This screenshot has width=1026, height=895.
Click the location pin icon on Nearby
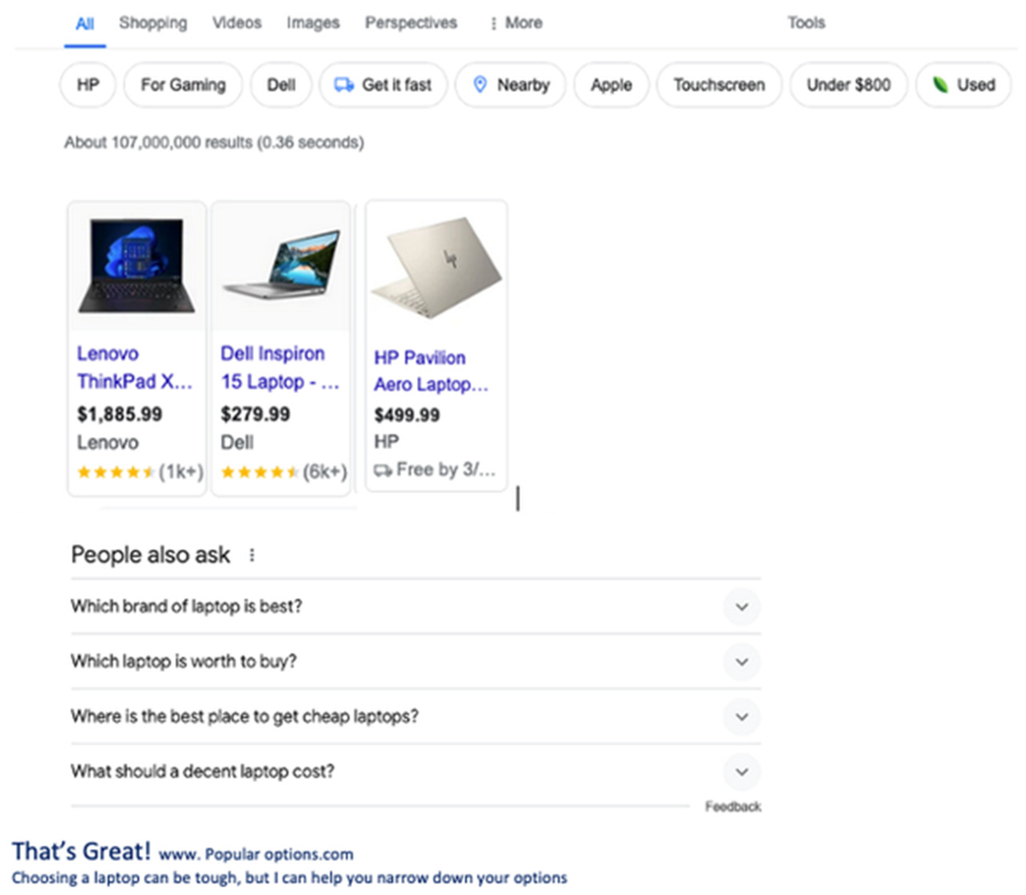coord(479,84)
